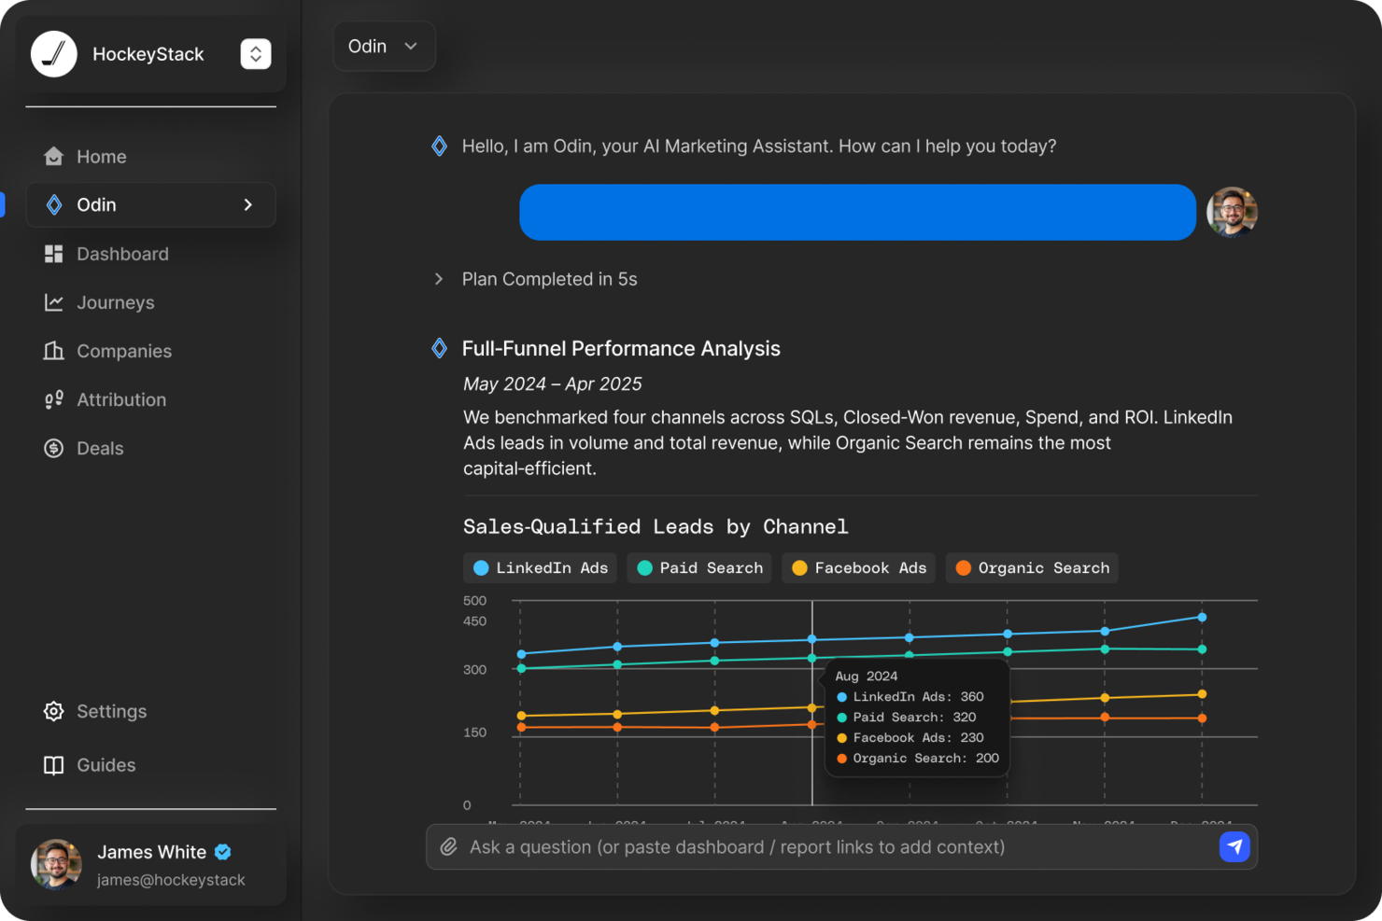Select the Organic Search legend color dot

[x=963, y=567]
